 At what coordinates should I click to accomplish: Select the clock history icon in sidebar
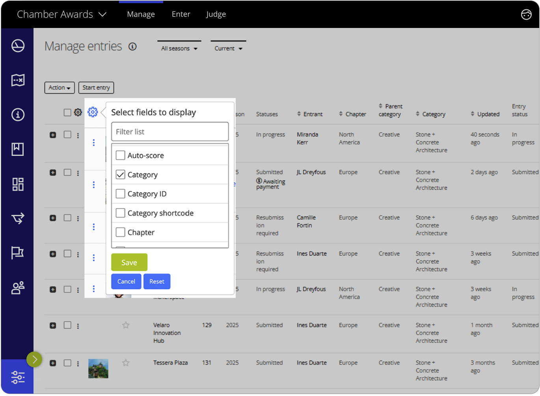[18, 46]
